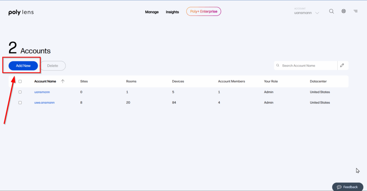Open the Manage menu
This screenshot has width=367, height=191.
[152, 12]
